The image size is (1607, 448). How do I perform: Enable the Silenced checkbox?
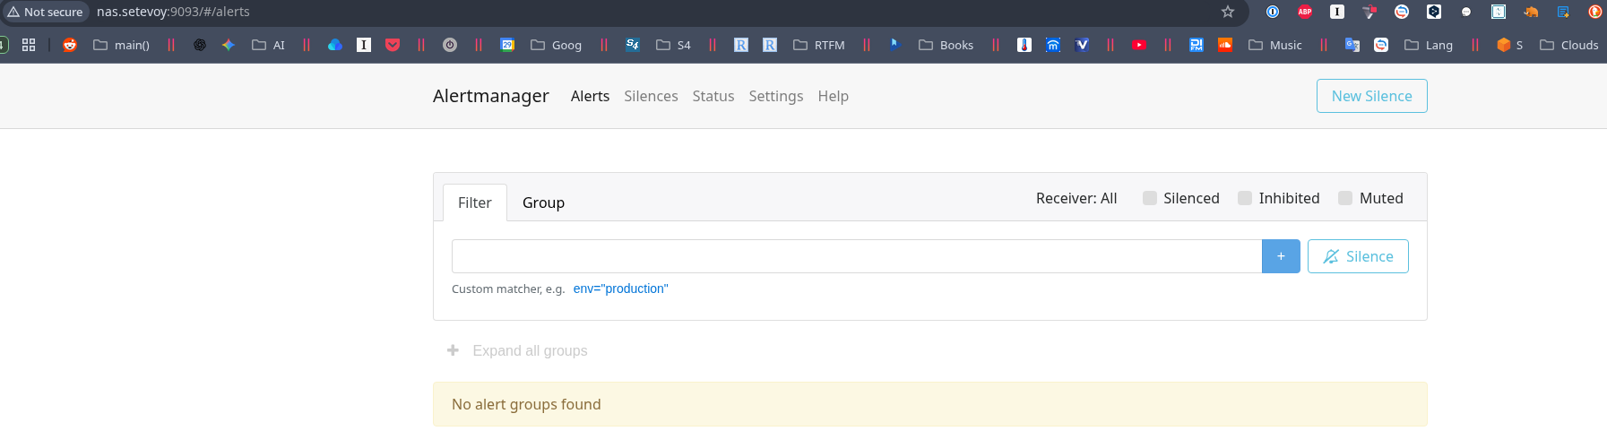click(1150, 198)
